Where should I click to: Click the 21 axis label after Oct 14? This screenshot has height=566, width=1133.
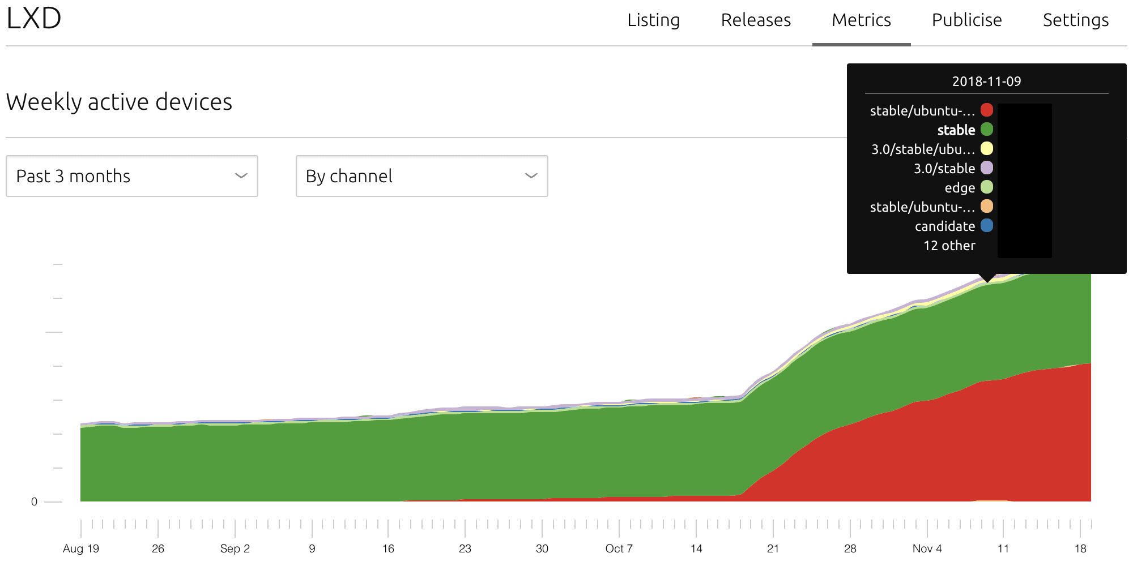tap(773, 548)
